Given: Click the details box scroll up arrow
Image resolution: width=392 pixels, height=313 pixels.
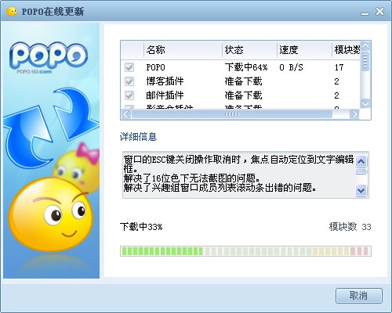Looking at the screenshot, I should point(361,162).
